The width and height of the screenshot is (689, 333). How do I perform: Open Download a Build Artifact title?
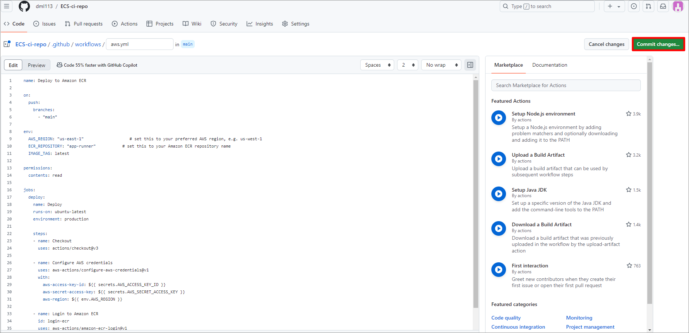point(541,224)
